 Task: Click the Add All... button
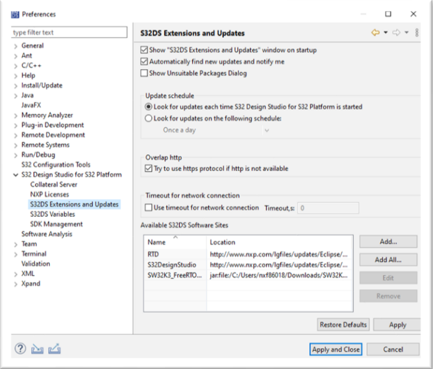point(388,259)
